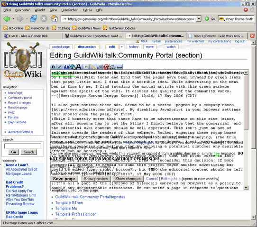Open the RZ-Online feed bookmark
This screenshot has height=227, width=257.
tap(13, 28)
